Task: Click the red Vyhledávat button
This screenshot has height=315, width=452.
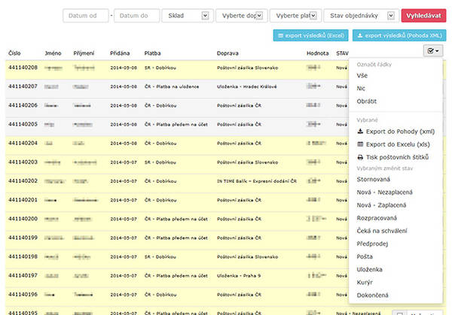Action: pos(423,16)
